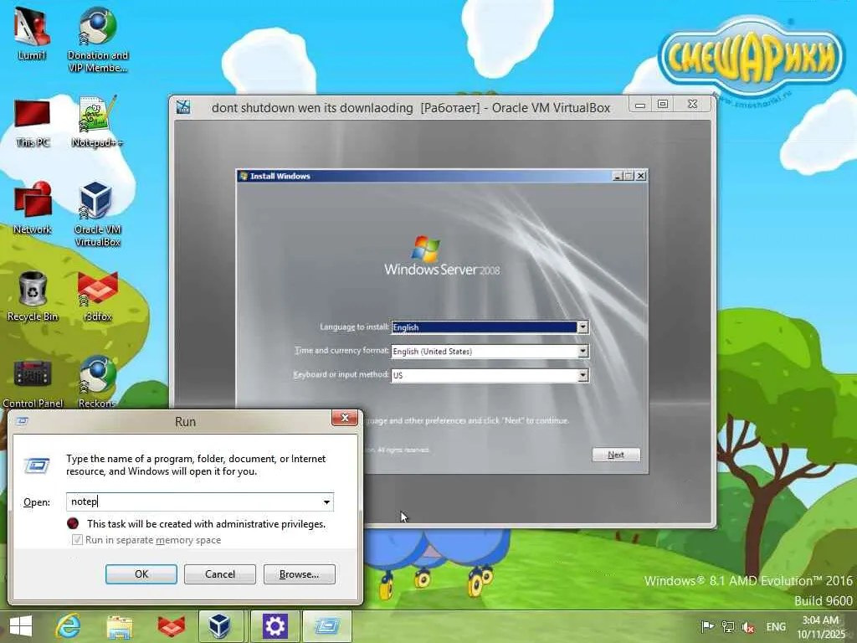Expand Keyboard or input method dropdown
857x643 pixels.
pyautogui.click(x=583, y=375)
